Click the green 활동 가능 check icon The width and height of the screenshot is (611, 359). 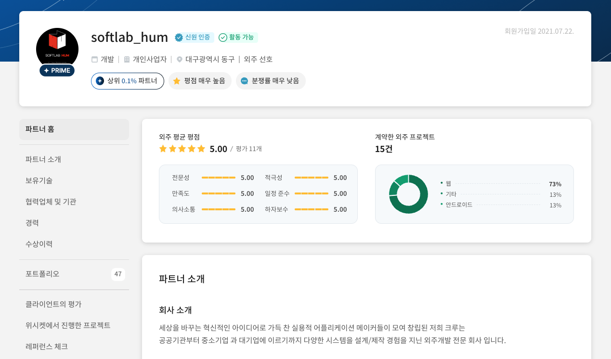click(223, 37)
